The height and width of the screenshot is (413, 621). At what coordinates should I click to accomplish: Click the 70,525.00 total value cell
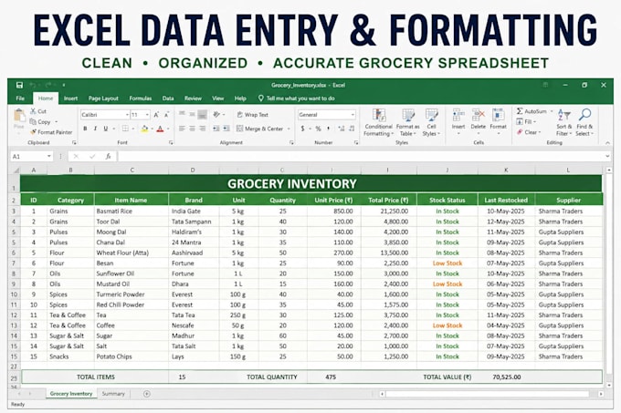[507, 377]
